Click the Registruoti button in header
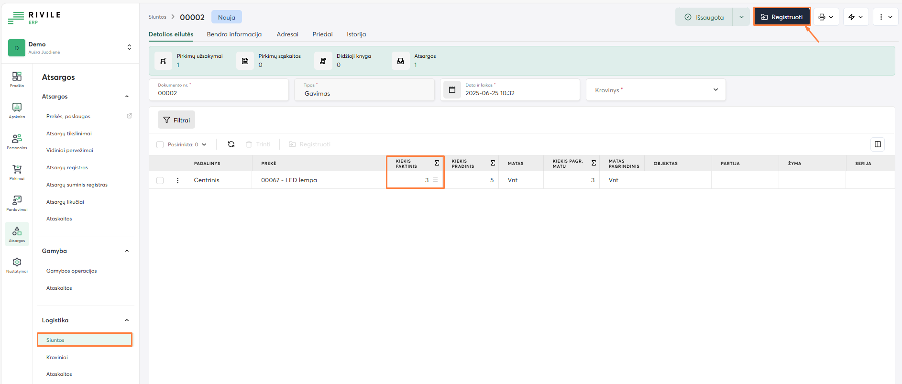This screenshot has width=902, height=384. click(x=782, y=17)
